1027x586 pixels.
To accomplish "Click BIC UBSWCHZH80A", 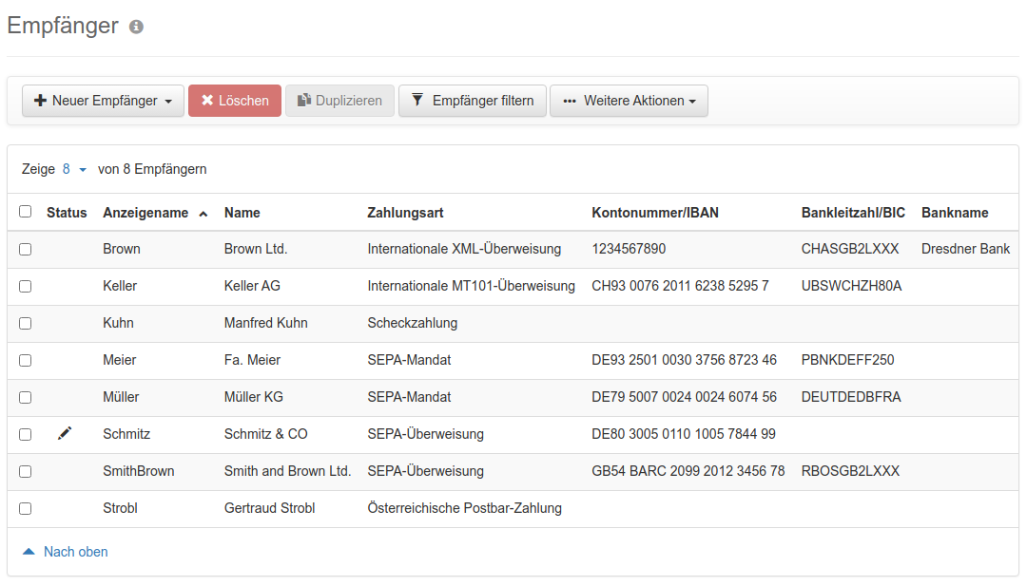I will coord(851,286).
